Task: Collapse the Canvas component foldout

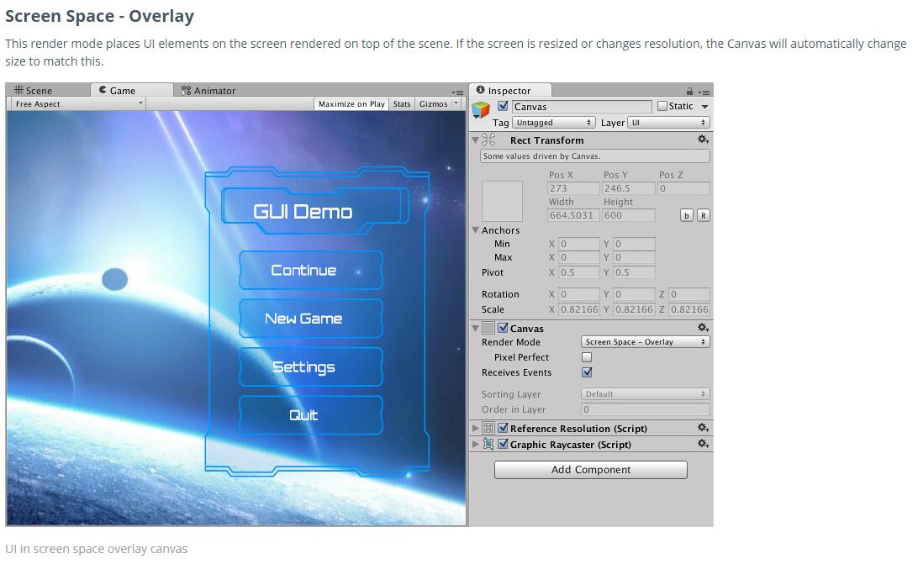Action: pos(476,328)
